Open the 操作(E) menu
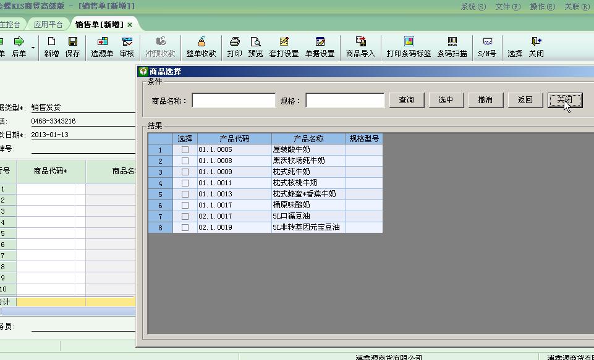Screen dimensions: 594x360 point(542,6)
